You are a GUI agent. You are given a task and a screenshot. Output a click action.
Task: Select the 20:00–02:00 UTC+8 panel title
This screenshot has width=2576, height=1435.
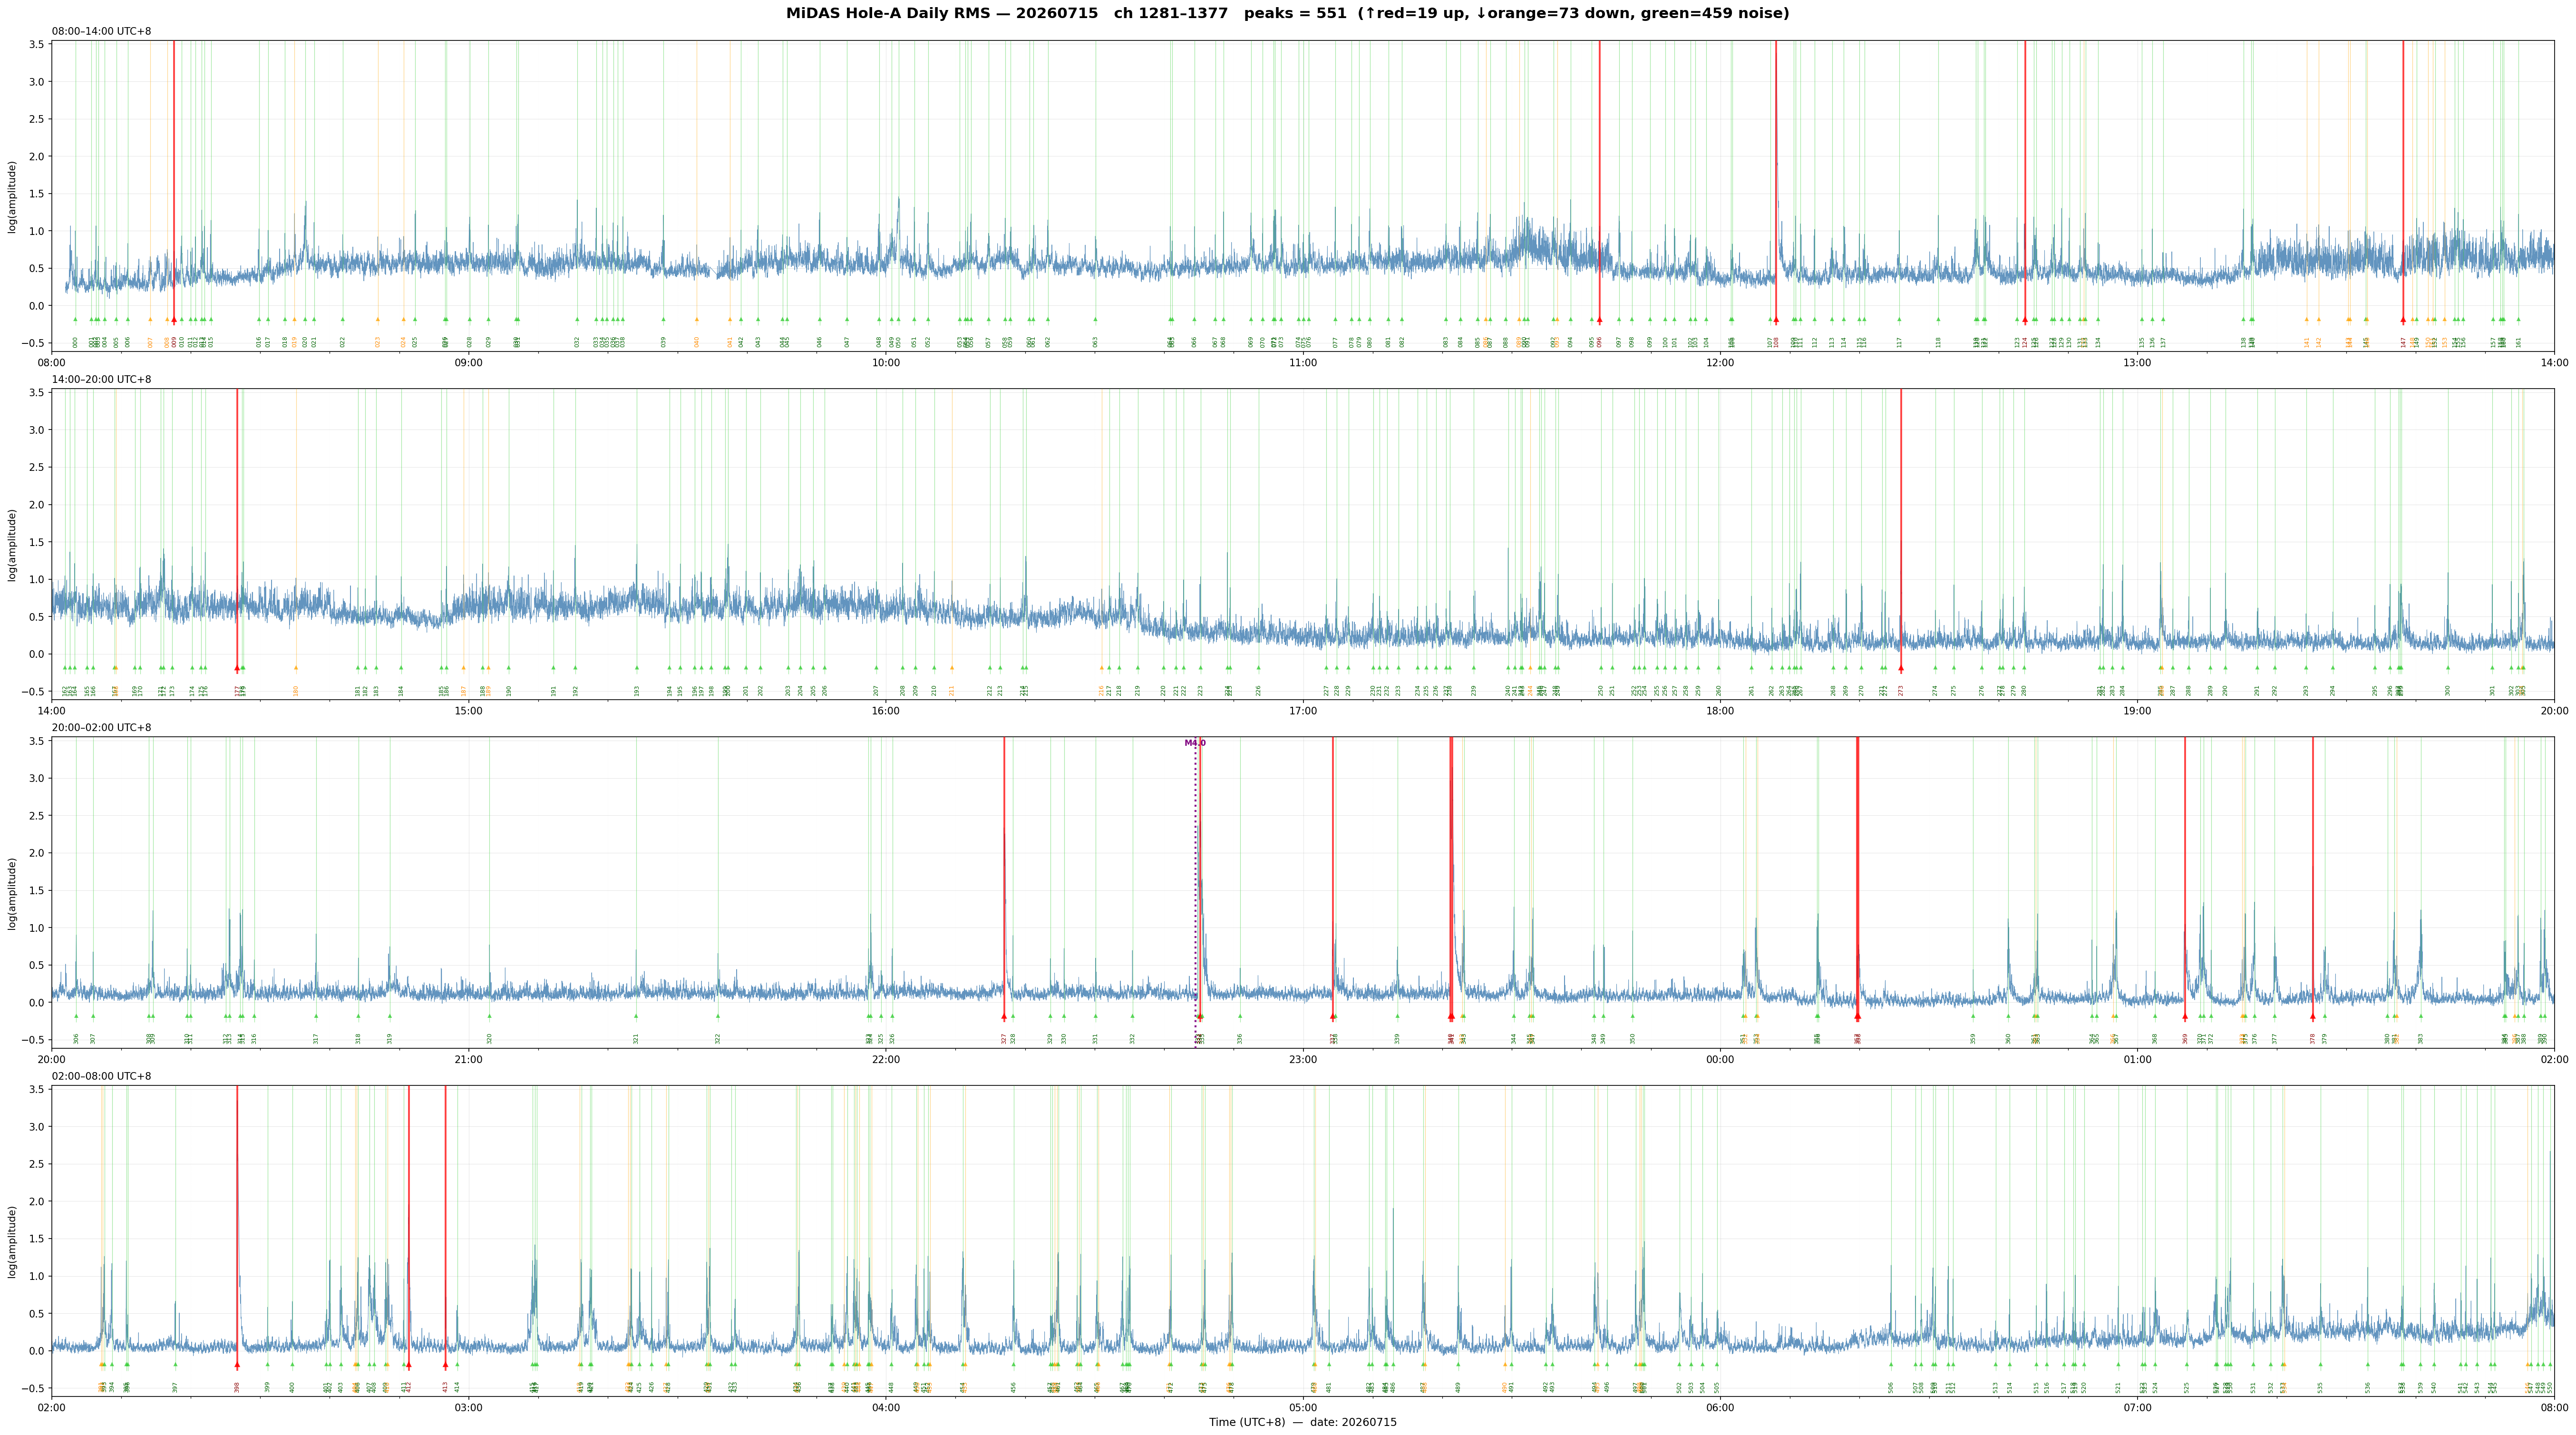point(102,728)
